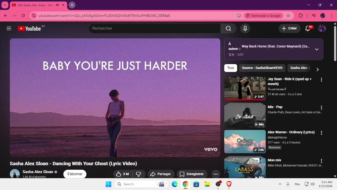Open Chrome extensions puzzle icon
This screenshot has width=337, height=190.
click(x=301, y=16)
